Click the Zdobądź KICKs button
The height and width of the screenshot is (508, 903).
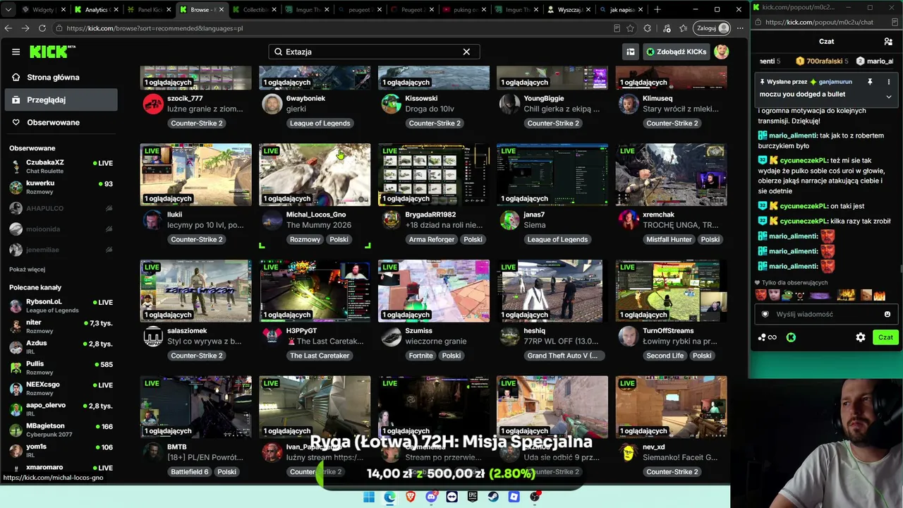(676, 52)
